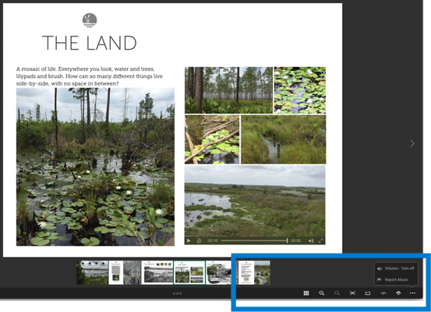
Task: Click the video replay circular arrow icon
Action: (x=199, y=240)
